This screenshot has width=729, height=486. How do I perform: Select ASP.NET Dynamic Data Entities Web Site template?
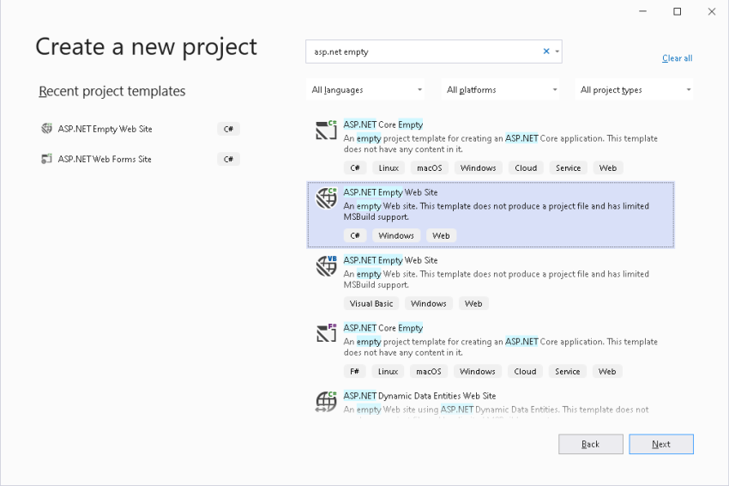[491, 403]
